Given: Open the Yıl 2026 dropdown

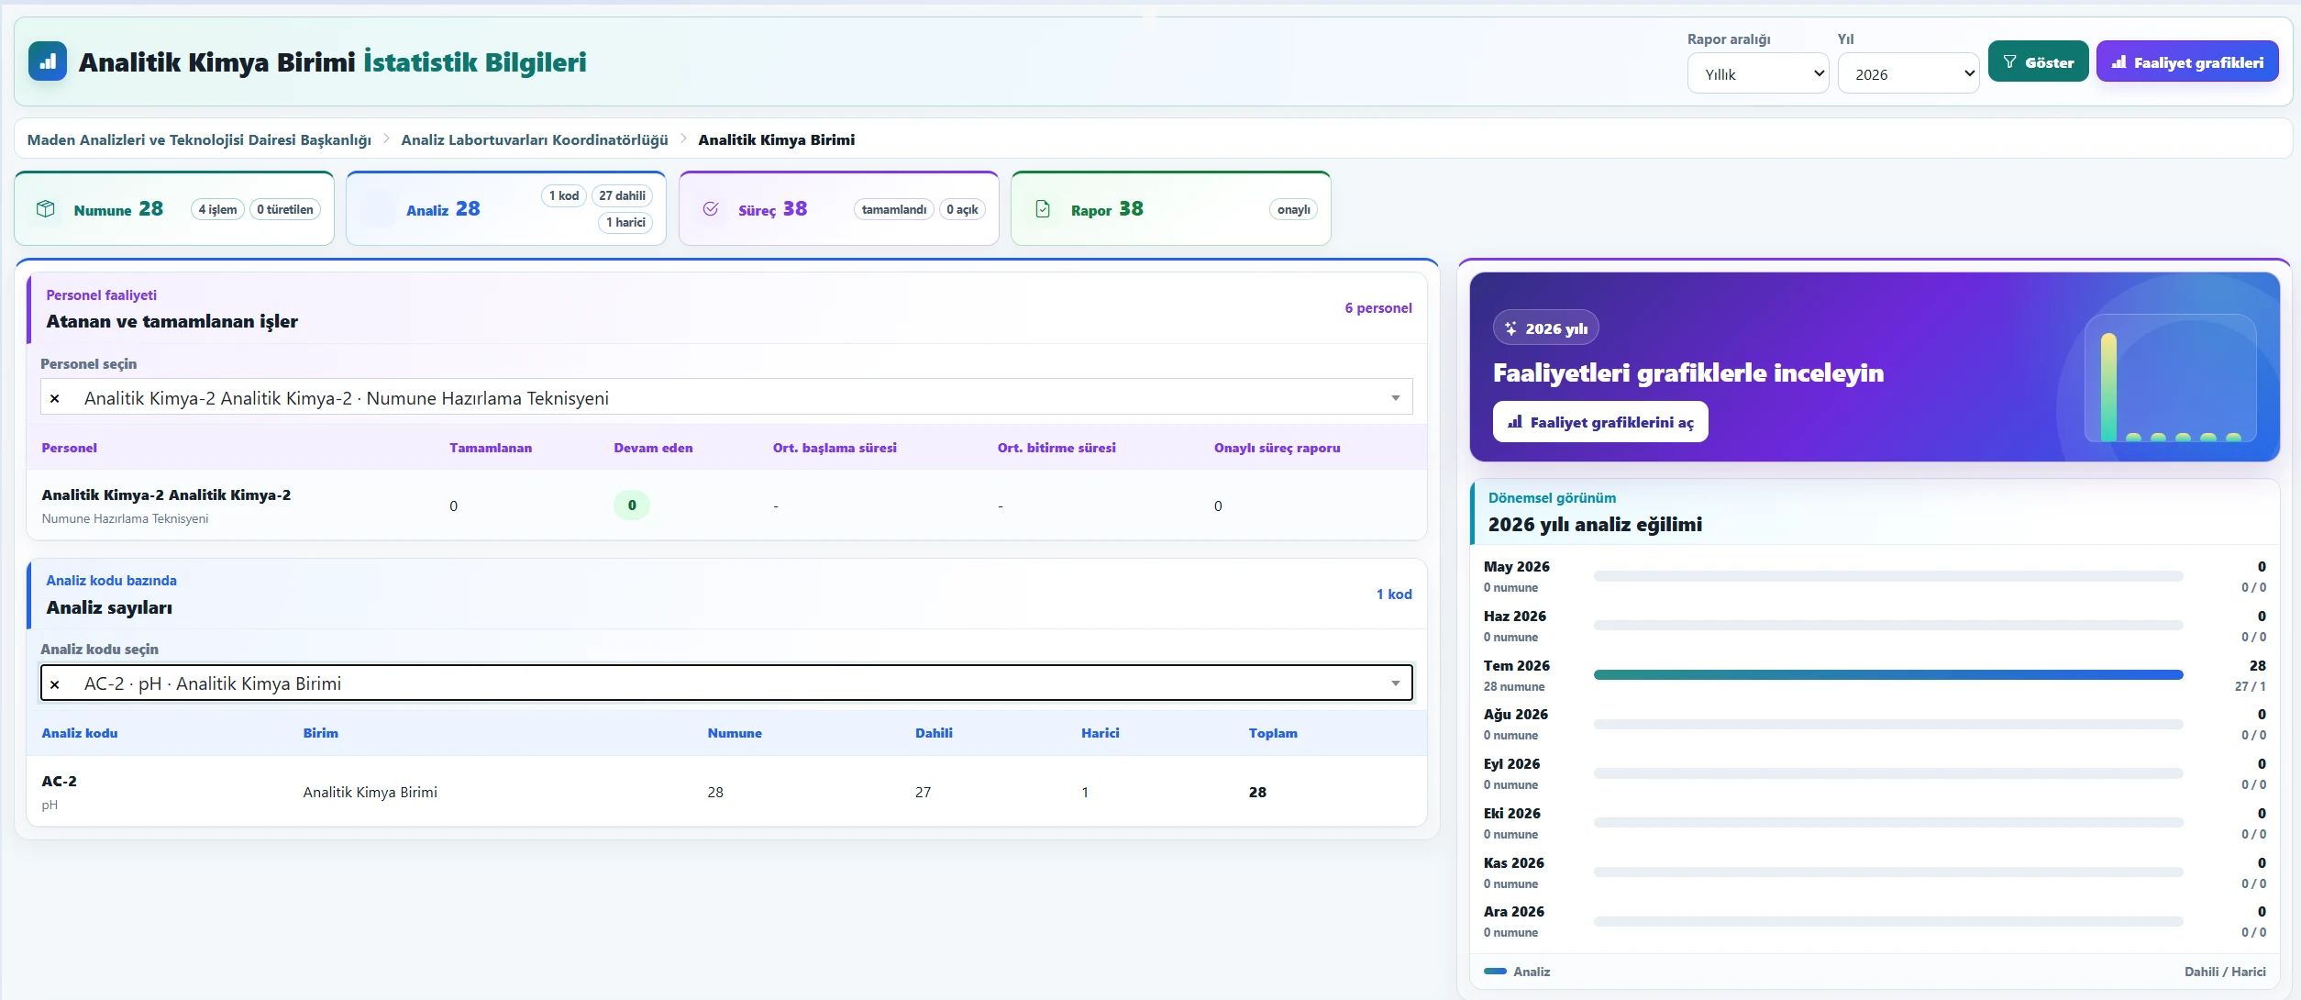Looking at the screenshot, I should point(1908,73).
